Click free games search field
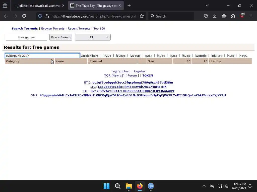Screen dimensions: 257x192 click(x=26, y=37)
